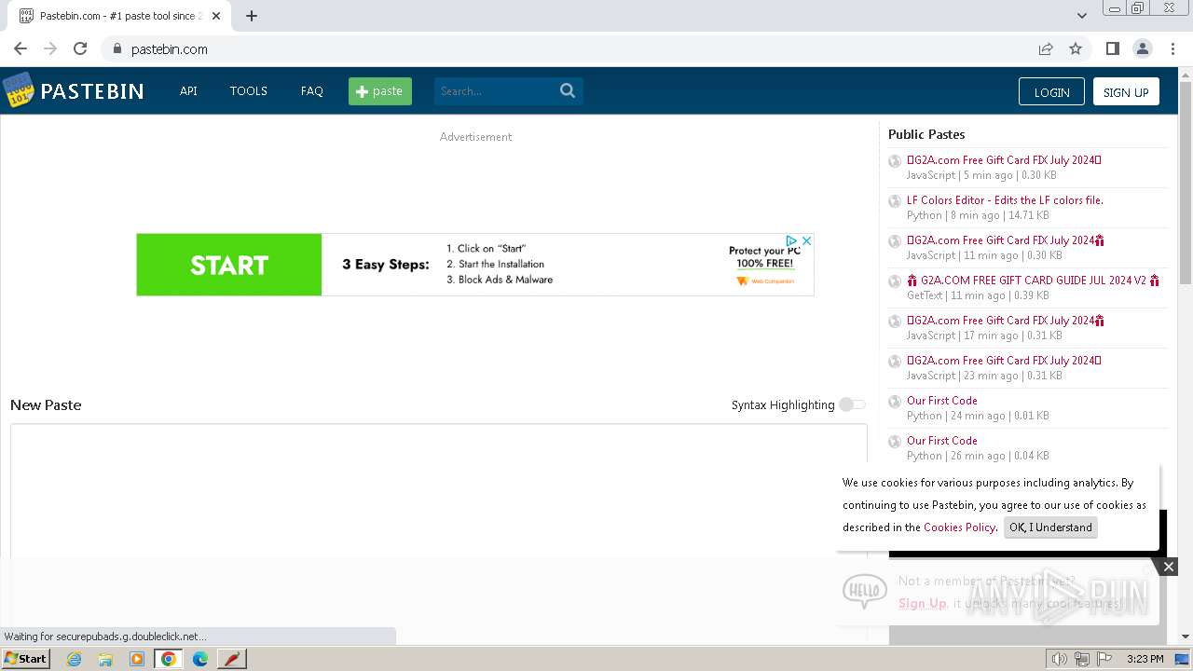Click the search magnifier icon in Pastebin header
Screen dimensions: 1193x671
pos(568,90)
